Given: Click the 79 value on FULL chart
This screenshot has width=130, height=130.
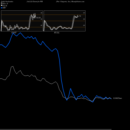Looking at the screenshot, I should (80, 16).
